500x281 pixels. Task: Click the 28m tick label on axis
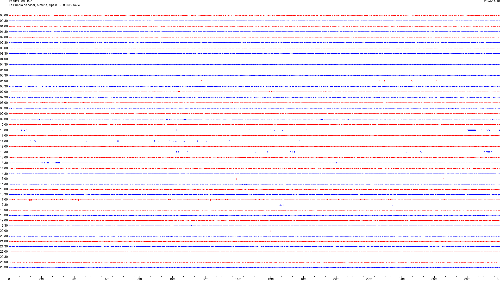[467, 279]
